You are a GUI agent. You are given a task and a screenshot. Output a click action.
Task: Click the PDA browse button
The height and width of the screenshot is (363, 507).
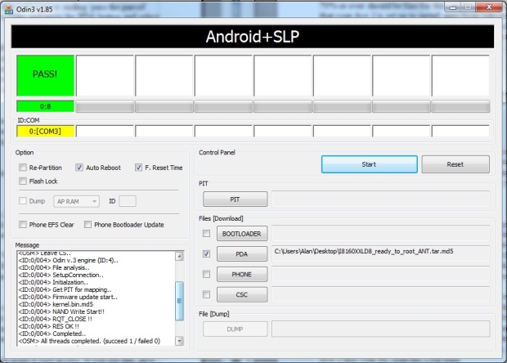(242, 253)
